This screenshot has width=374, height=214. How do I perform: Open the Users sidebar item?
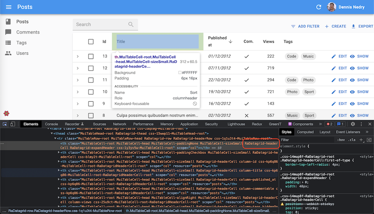tap(22, 53)
